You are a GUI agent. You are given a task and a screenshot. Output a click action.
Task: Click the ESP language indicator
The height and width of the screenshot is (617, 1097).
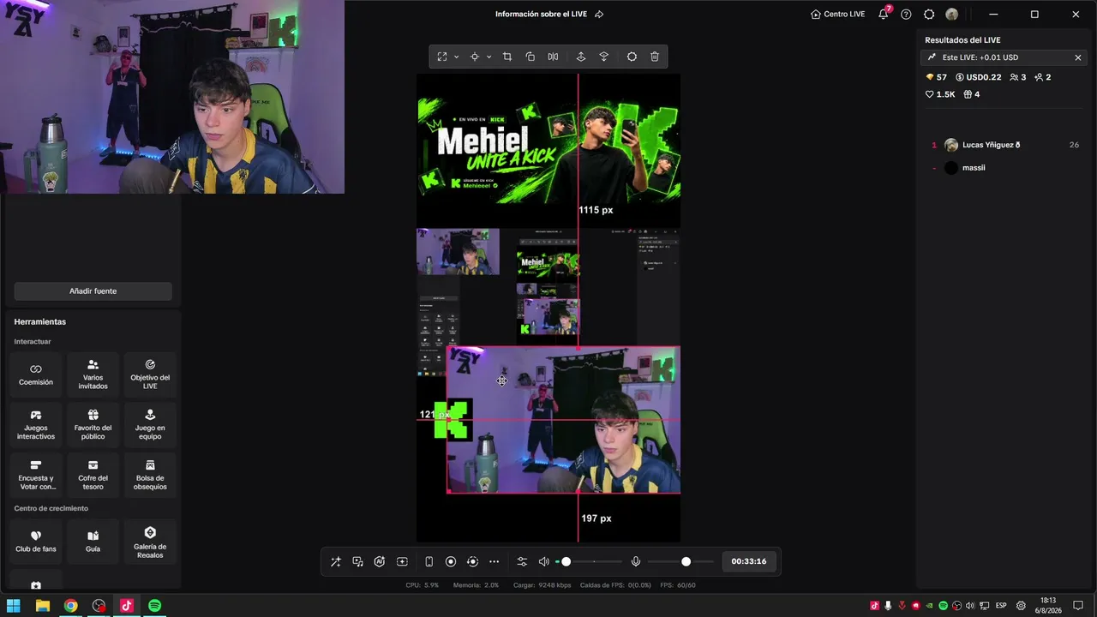1001,606
